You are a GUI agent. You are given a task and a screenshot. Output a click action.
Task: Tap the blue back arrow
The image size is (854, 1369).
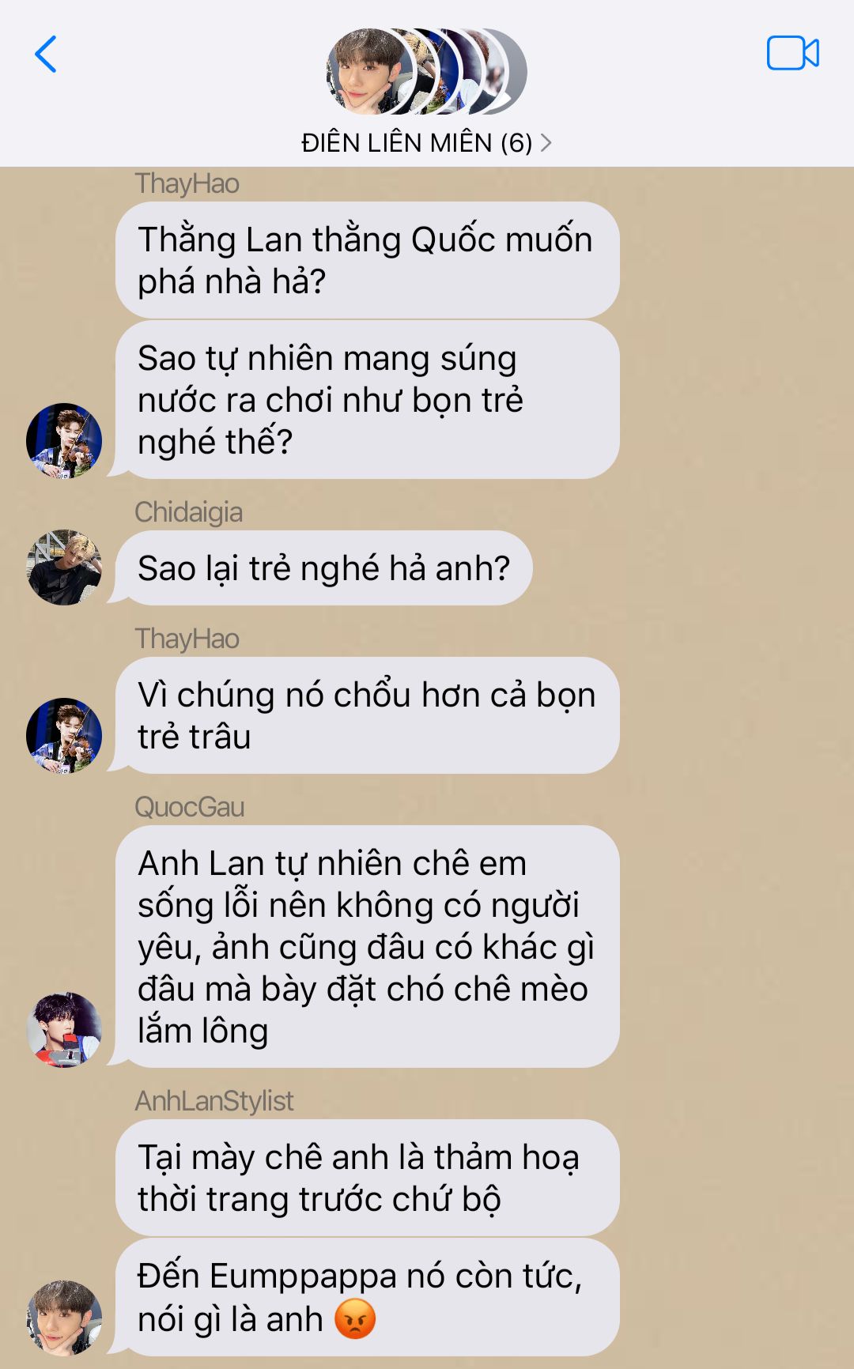coord(46,55)
